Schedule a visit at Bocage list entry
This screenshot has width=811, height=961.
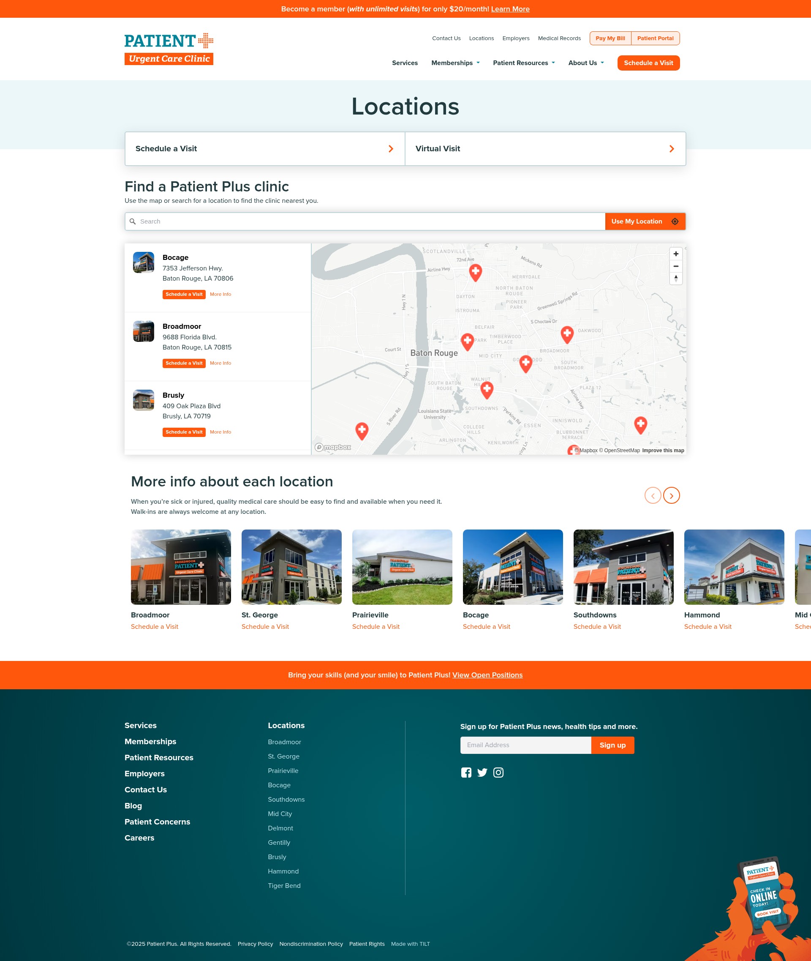[184, 295]
